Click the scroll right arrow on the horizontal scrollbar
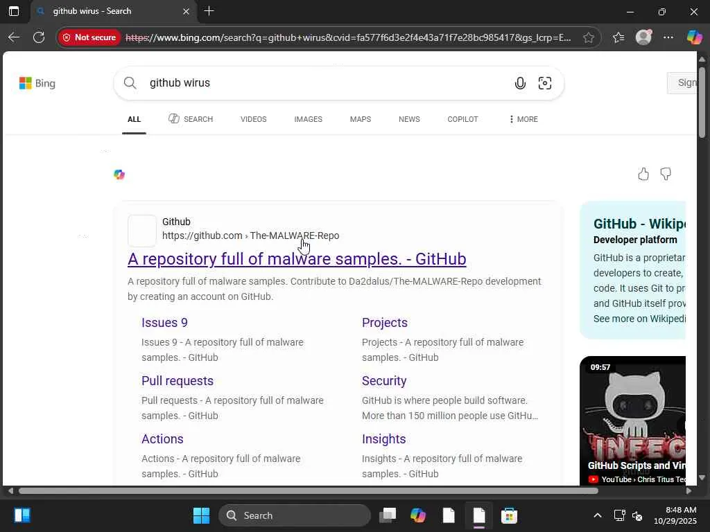 [x=689, y=491]
